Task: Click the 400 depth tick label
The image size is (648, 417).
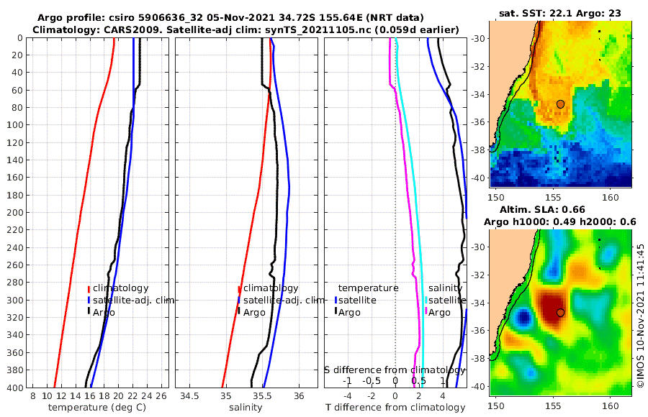Action: coord(15,388)
